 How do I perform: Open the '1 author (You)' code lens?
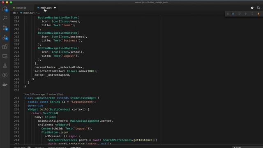click(55, 94)
